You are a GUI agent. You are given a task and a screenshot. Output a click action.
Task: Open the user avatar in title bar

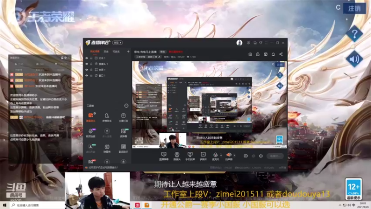coord(239,43)
